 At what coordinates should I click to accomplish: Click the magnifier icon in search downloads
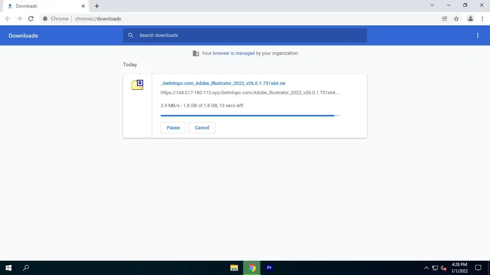point(131,35)
